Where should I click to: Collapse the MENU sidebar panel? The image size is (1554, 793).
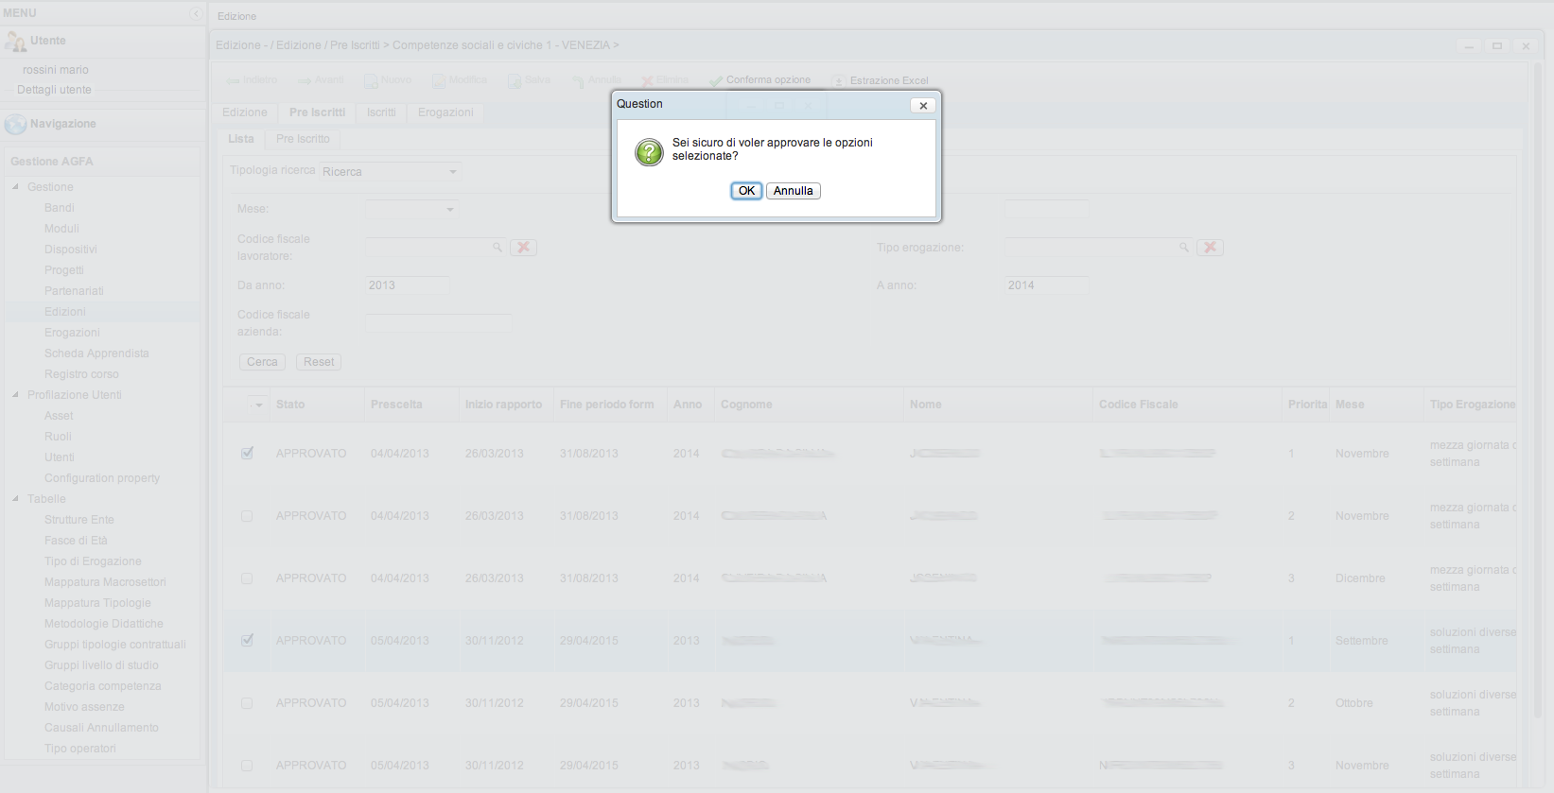[196, 13]
